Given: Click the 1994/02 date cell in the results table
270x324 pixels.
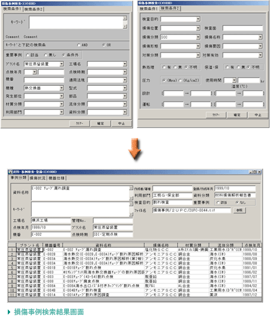Looking at the screenshot, I should [x=252, y=286].
